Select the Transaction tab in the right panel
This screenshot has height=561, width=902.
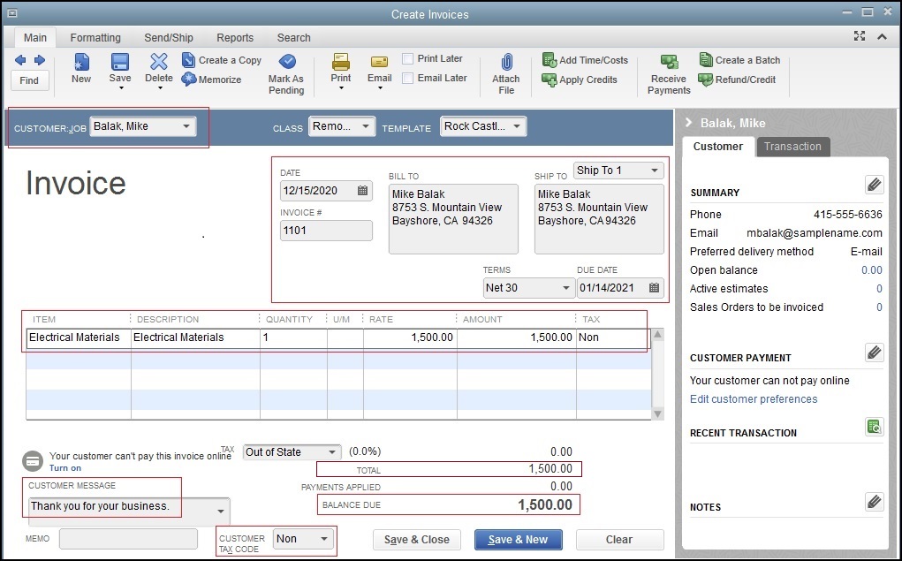click(x=792, y=147)
